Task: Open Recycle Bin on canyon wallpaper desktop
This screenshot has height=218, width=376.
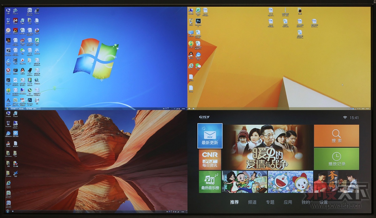Action: click(x=8, y=123)
